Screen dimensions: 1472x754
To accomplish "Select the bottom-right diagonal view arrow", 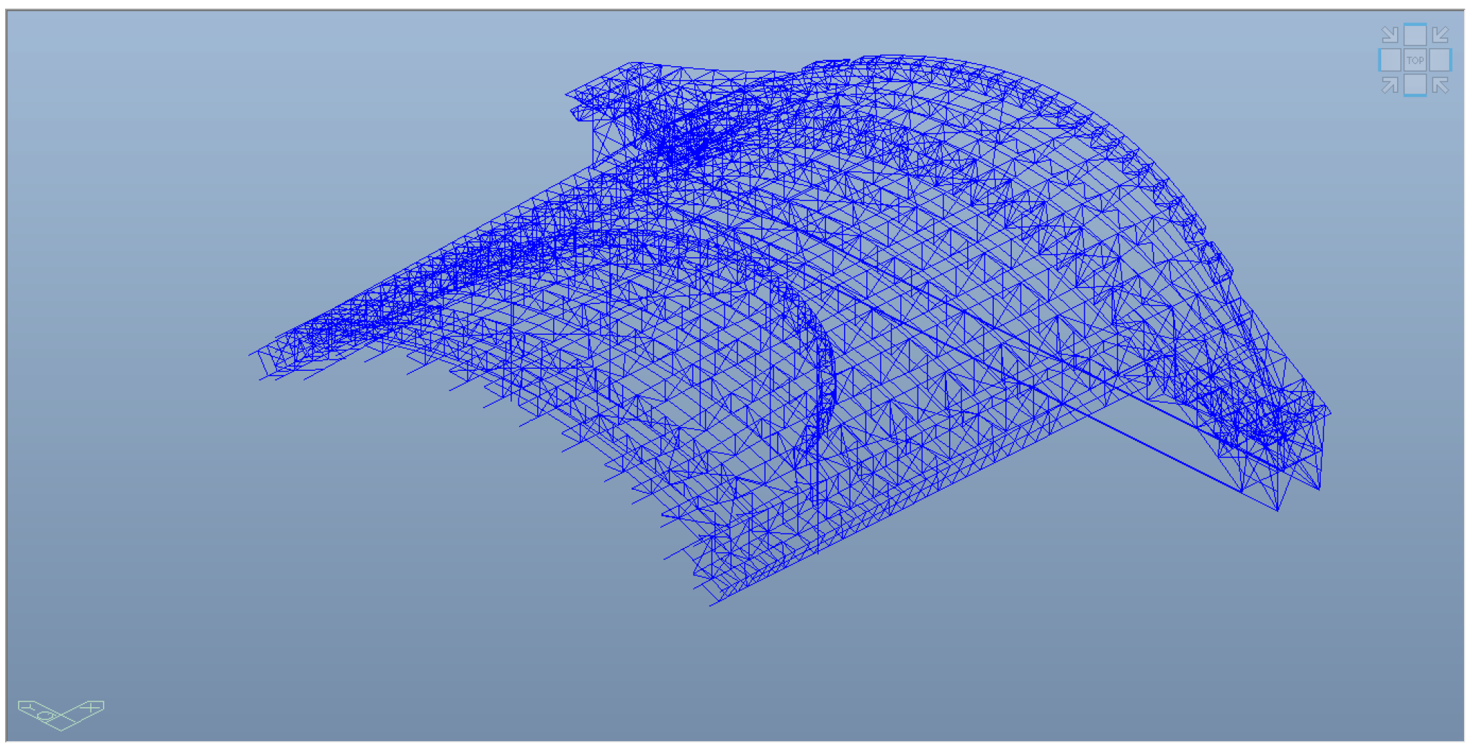I will pos(1440,86).
